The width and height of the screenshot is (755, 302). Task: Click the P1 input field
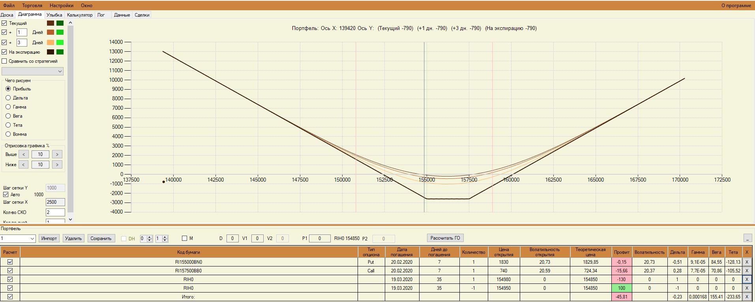coord(320,238)
